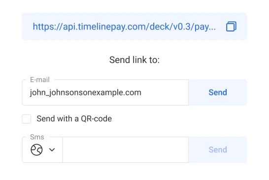Click into the Sms phone number input
Image resolution: width=269 pixels, height=180 pixels.
[x=126, y=150]
